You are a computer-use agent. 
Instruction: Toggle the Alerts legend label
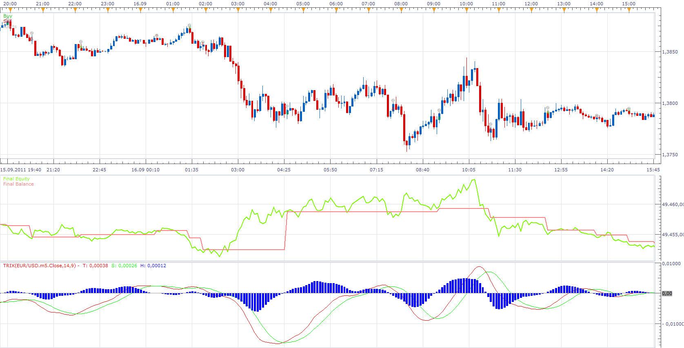pyautogui.click(x=11, y=27)
